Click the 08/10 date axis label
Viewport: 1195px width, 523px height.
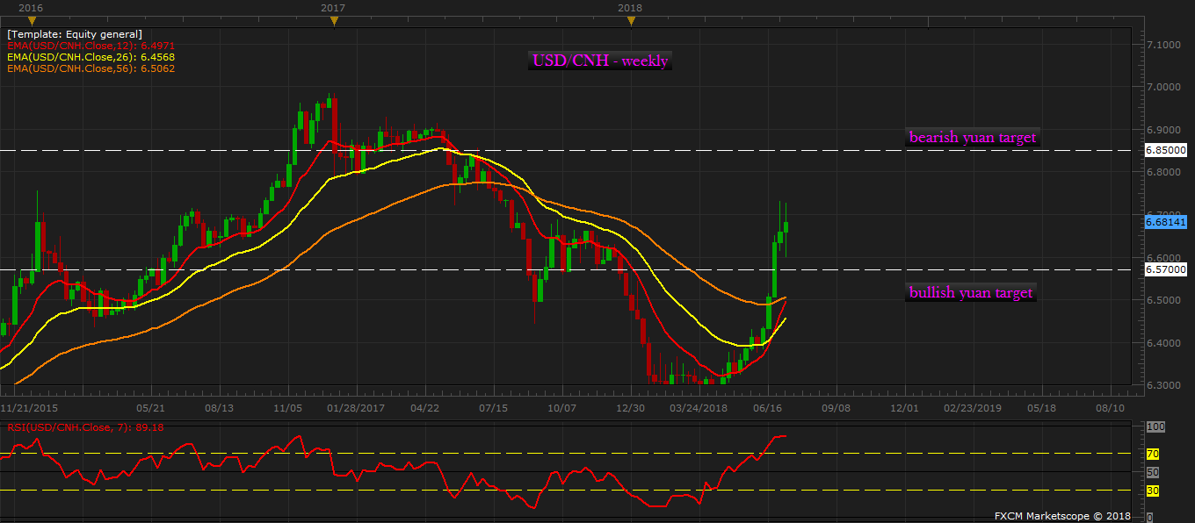(1110, 408)
